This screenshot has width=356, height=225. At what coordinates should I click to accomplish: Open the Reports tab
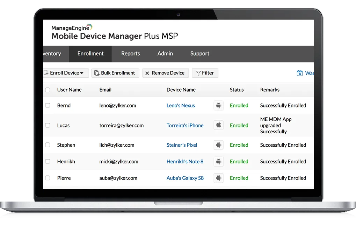[131, 54]
